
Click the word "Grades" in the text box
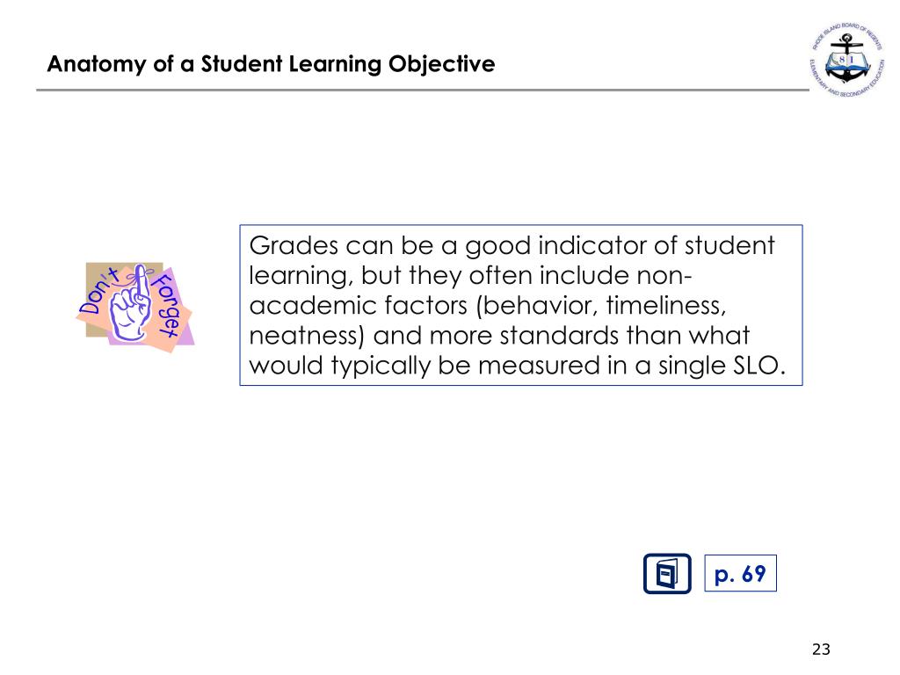[294, 246]
